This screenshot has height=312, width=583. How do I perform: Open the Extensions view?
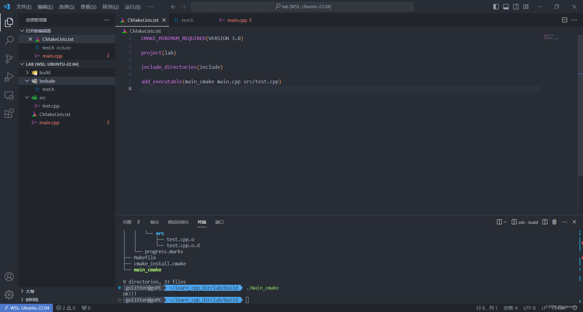coord(9,114)
